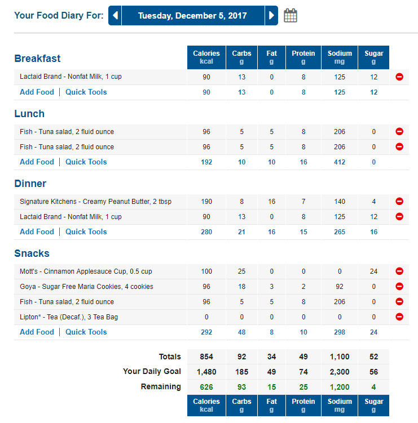Screen dimensions: 418x423
Task: Remove Creamy Peanut Butter from Dinner
Action: pyautogui.click(x=399, y=201)
